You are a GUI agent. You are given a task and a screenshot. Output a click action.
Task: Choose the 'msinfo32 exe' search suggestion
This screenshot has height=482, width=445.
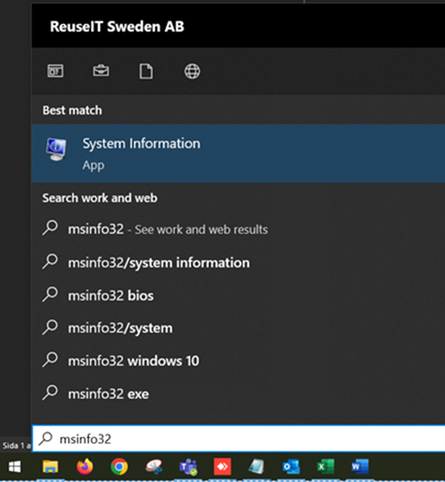click(108, 394)
